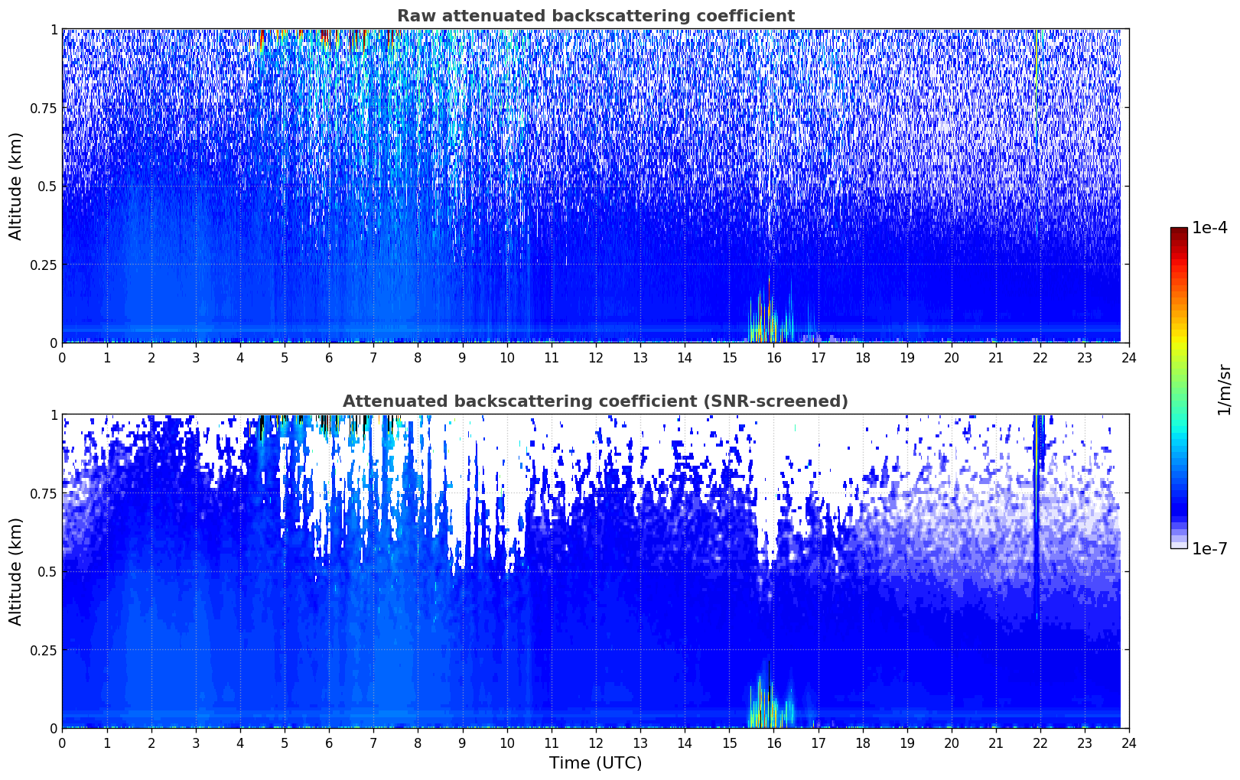This screenshot has width=1240, height=780.
Task: Click the hour 9 tick under the bottom plot
Action: 462,743
